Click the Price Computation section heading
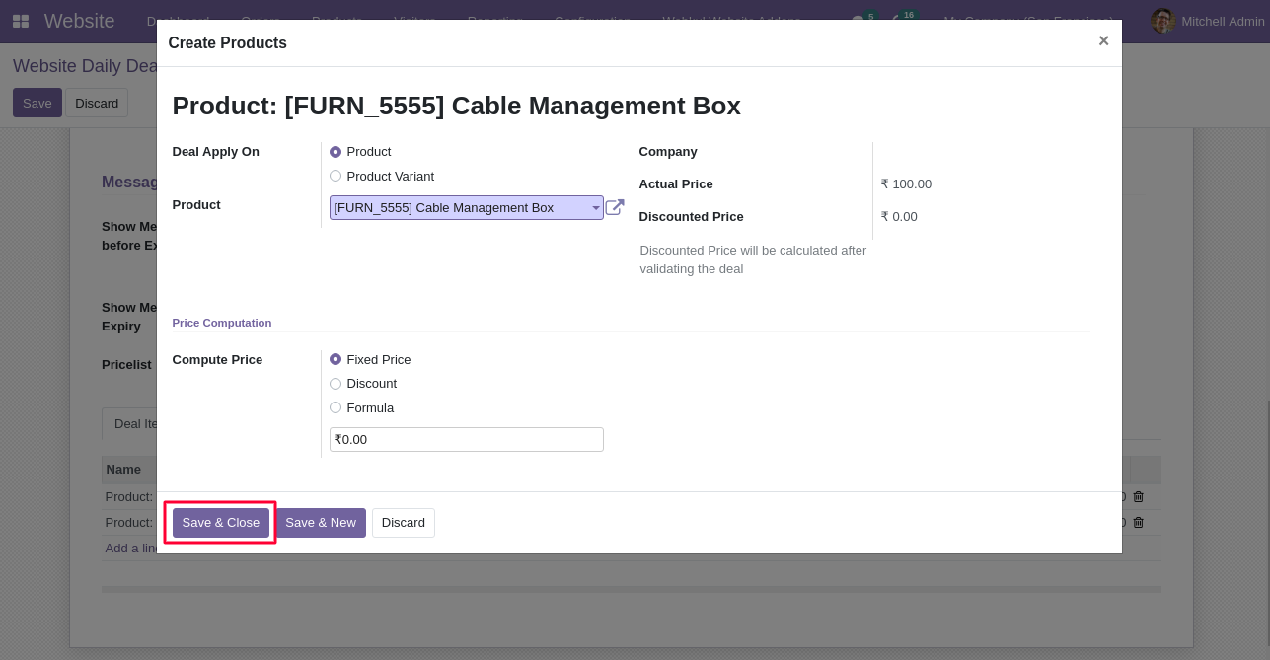Image resolution: width=1270 pixels, height=660 pixels. pyautogui.click(x=222, y=323)
